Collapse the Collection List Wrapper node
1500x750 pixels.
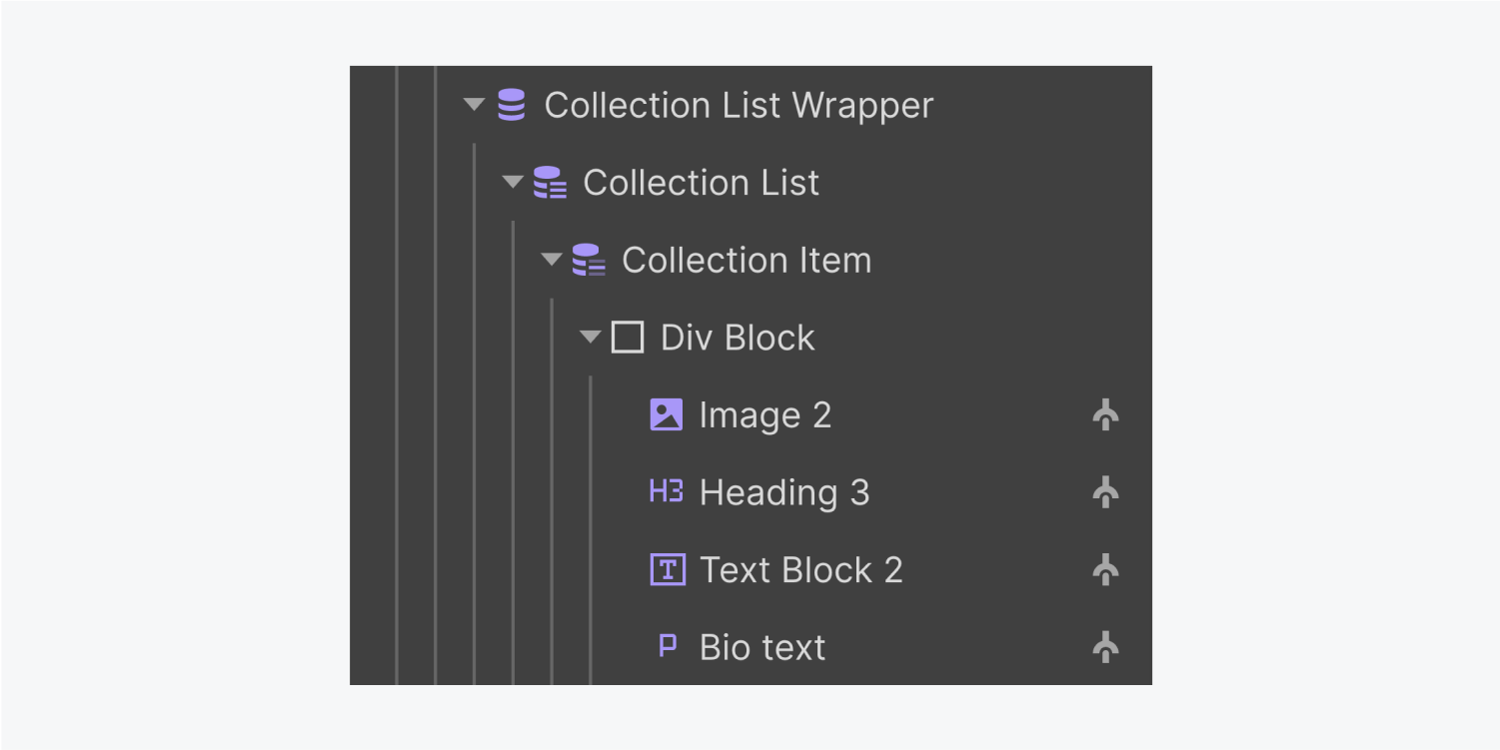point(473,105)
